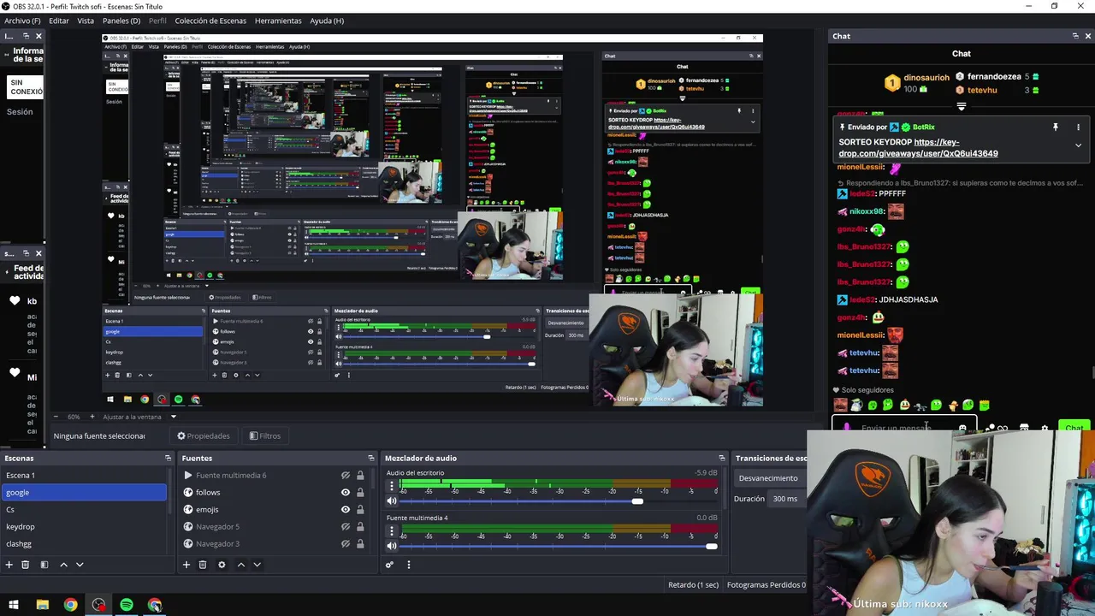
Task: Open options dots for Audio del escritorio
Action: tap(392, 486)
